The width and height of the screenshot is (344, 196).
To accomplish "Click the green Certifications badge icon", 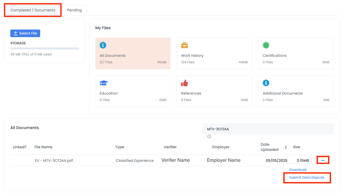I will coord(266,45).
